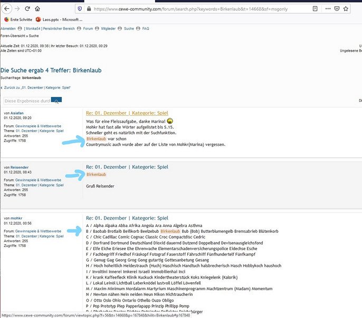
Task: Click the Abmelden link
Action: (x=8, y=28)
